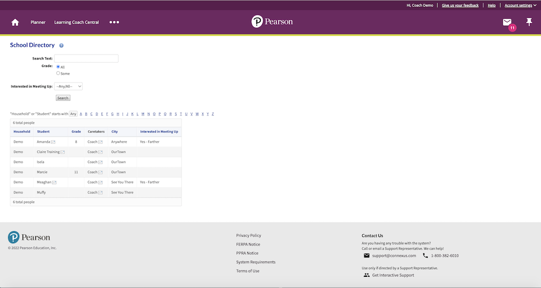Sort table by Student column header
Viewport: 541px width, 288px height.
tap(43, 131)
